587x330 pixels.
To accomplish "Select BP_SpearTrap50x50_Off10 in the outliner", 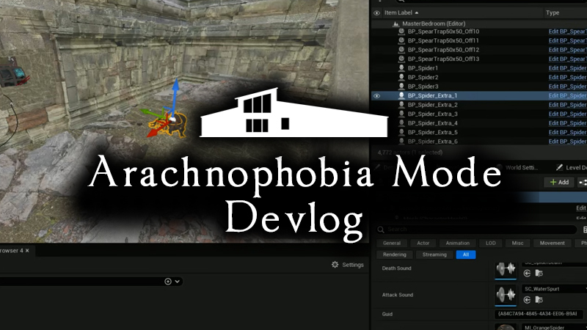I will coord(443,32).
